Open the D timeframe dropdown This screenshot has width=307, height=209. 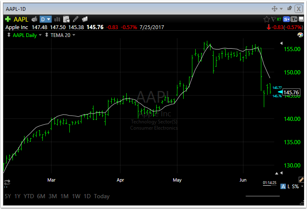[x=46, y=19]
